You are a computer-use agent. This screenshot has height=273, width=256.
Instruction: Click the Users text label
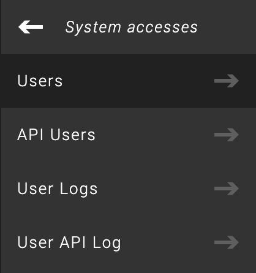tap(40, 81)
